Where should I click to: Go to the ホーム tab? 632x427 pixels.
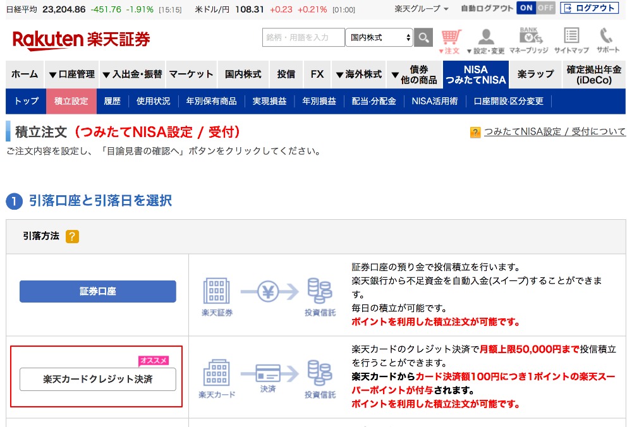pos(25,75)
